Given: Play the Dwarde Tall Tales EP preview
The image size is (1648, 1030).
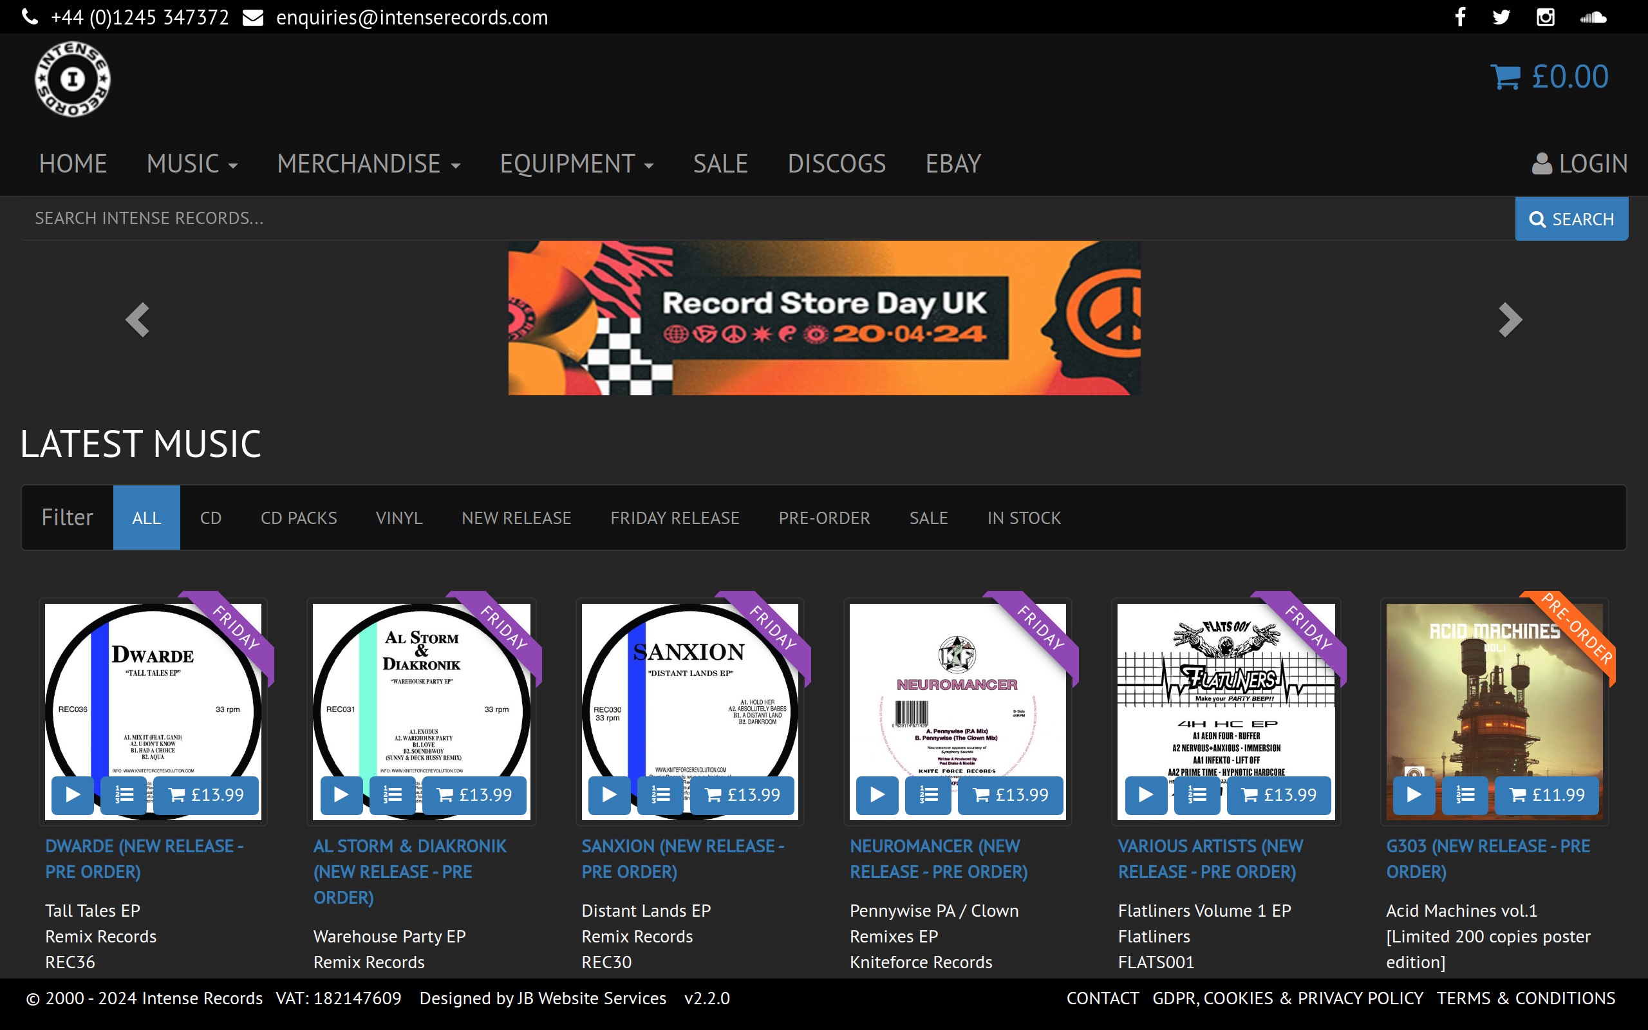Looking at the screenshot, I should click(x=71, y=795).
